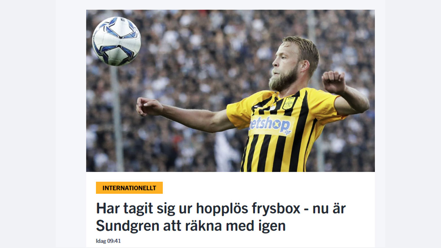Click the Idag 09:41 timestamp

click(108, 241)
